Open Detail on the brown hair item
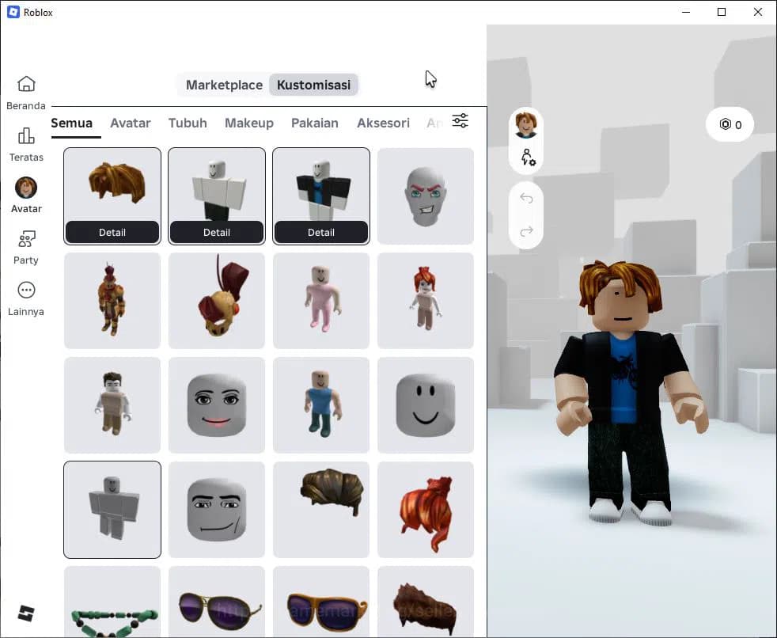Viewport: 777px width, 638px height. [x=112, y=232]
